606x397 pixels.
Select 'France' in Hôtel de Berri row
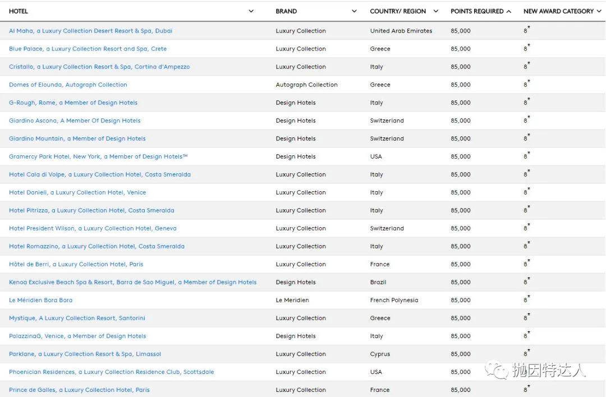pyautogui.click(x=379, y=264)
